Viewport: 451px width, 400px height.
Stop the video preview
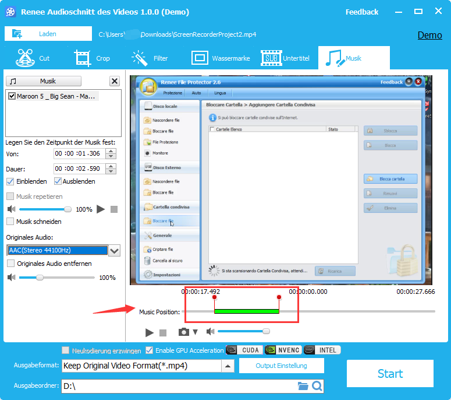click(x=163, y=333)
